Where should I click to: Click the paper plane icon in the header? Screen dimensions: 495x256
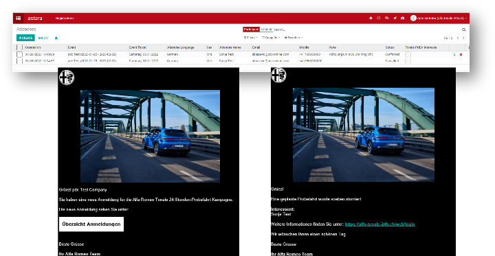[x=395, y=19]
